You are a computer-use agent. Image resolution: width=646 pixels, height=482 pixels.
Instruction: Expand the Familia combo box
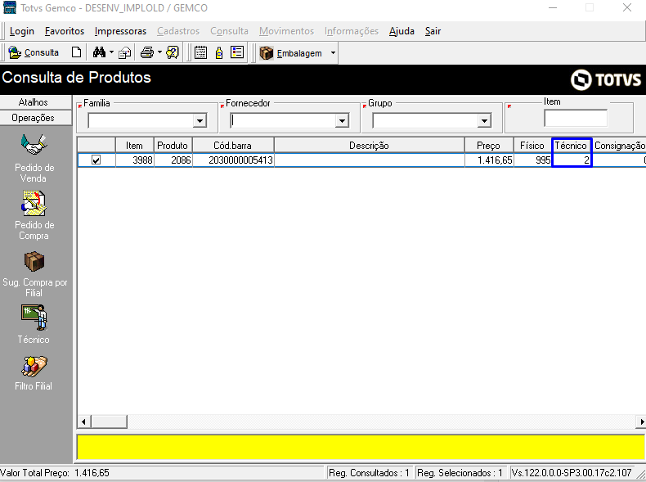click(x=200, y=121)
